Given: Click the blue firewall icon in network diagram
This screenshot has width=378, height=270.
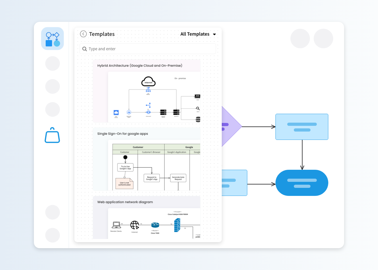Looking at the screenshot, I should coord(177,225).
